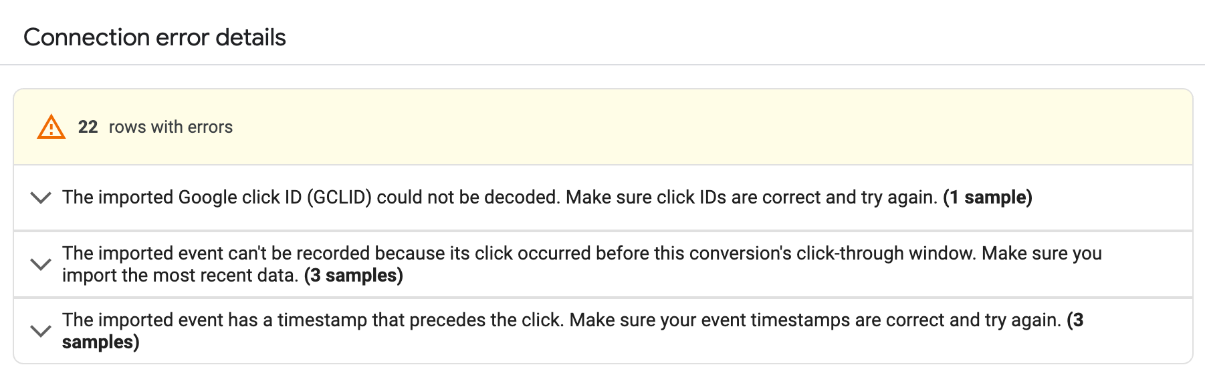Click the "(GCLID)" abbreviation in first error
Viewport: 1205px width, 379px height.
[339, 198]
